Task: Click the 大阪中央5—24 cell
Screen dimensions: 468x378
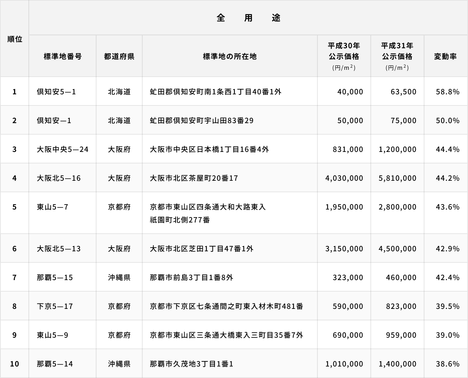Action: 63,149
